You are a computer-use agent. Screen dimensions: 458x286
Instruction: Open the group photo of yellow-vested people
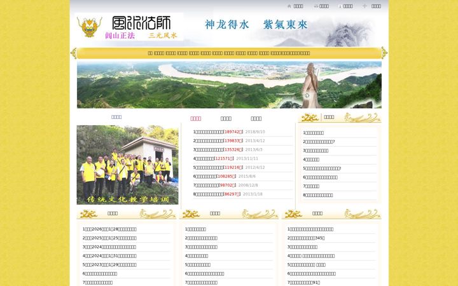pyautogui.click(x=127, y=165)
